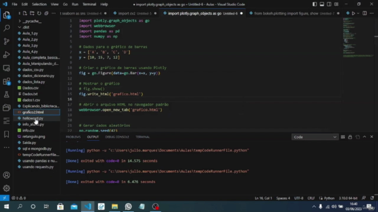378x212 pixels.
Task: Open the Testing flask view
Action: click(6, 94)
